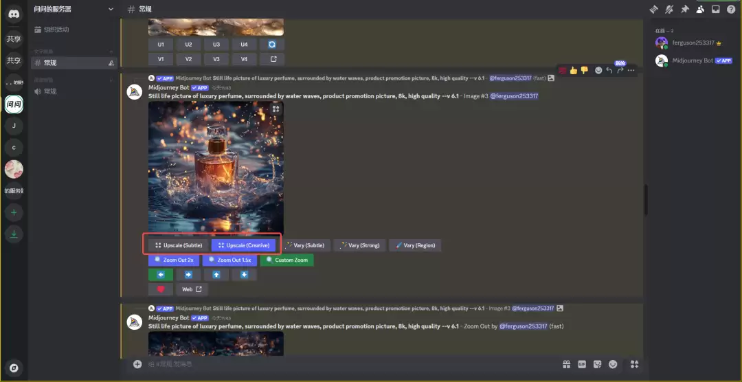Open the more options ellipsis on message
The width and height of the screenshot is (742, 382).
pos(631,70)
